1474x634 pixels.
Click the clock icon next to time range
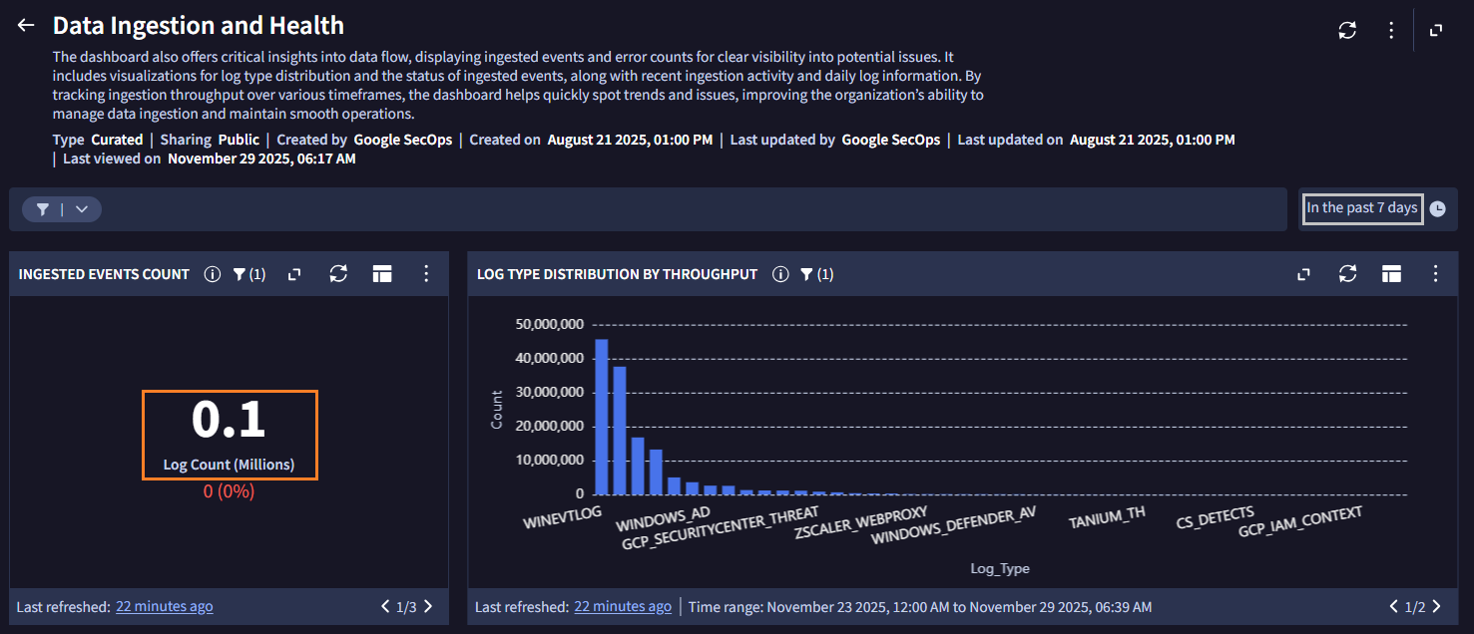(x=1437, y=209)
